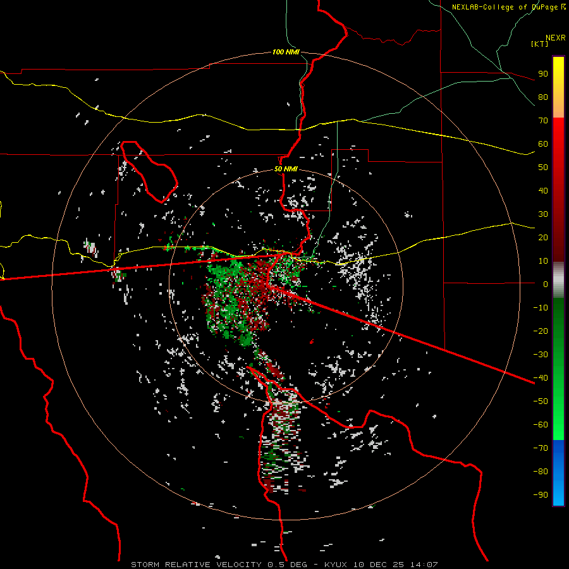Click the NEXR label near the color scale
The image size is (569, 569).
coord(555,38)
